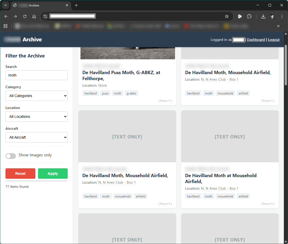Click airfield tag on 'Moth at Mousehold' card
The image size is (288, 244).
click(243, 196)
